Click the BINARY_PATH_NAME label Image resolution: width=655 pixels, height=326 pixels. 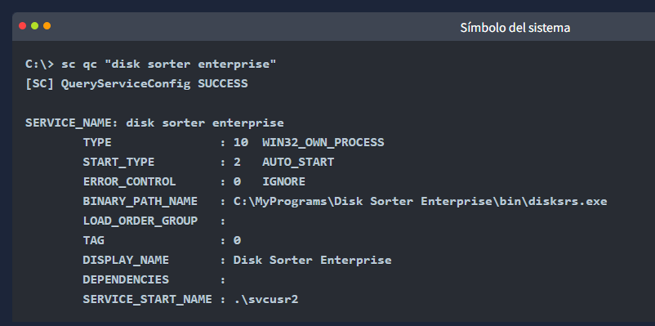click(x=140, y=202)
